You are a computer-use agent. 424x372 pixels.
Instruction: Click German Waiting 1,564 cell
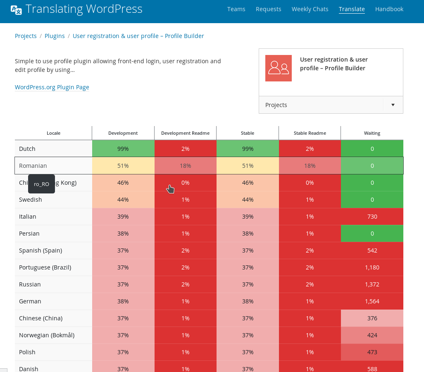tap(372, 301)
